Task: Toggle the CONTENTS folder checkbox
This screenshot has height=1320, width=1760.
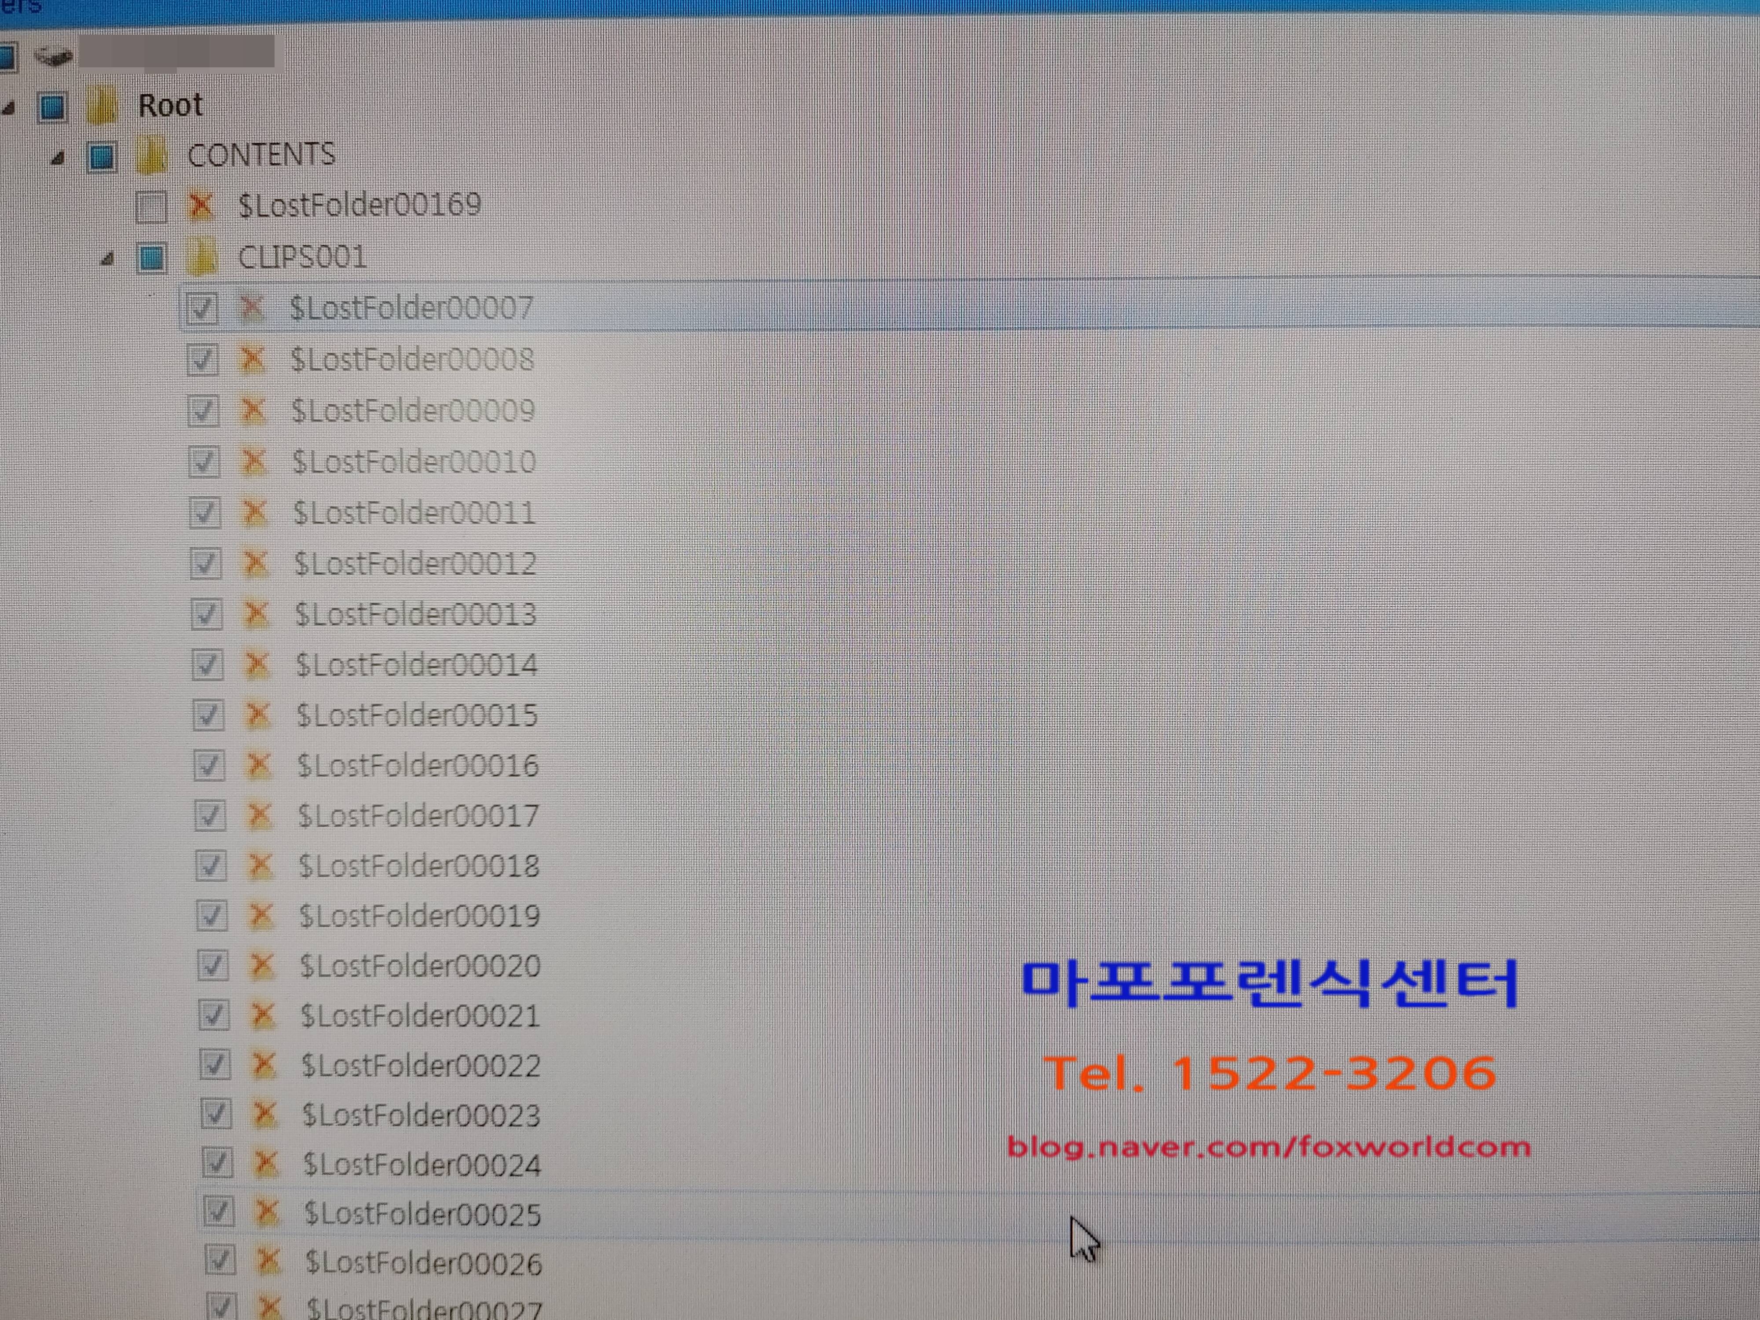Action: (x=102, y=157)
